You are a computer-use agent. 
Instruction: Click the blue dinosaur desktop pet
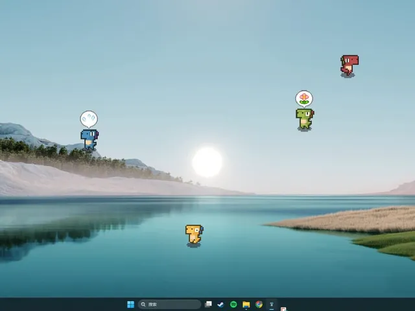[x=89, y=139]
